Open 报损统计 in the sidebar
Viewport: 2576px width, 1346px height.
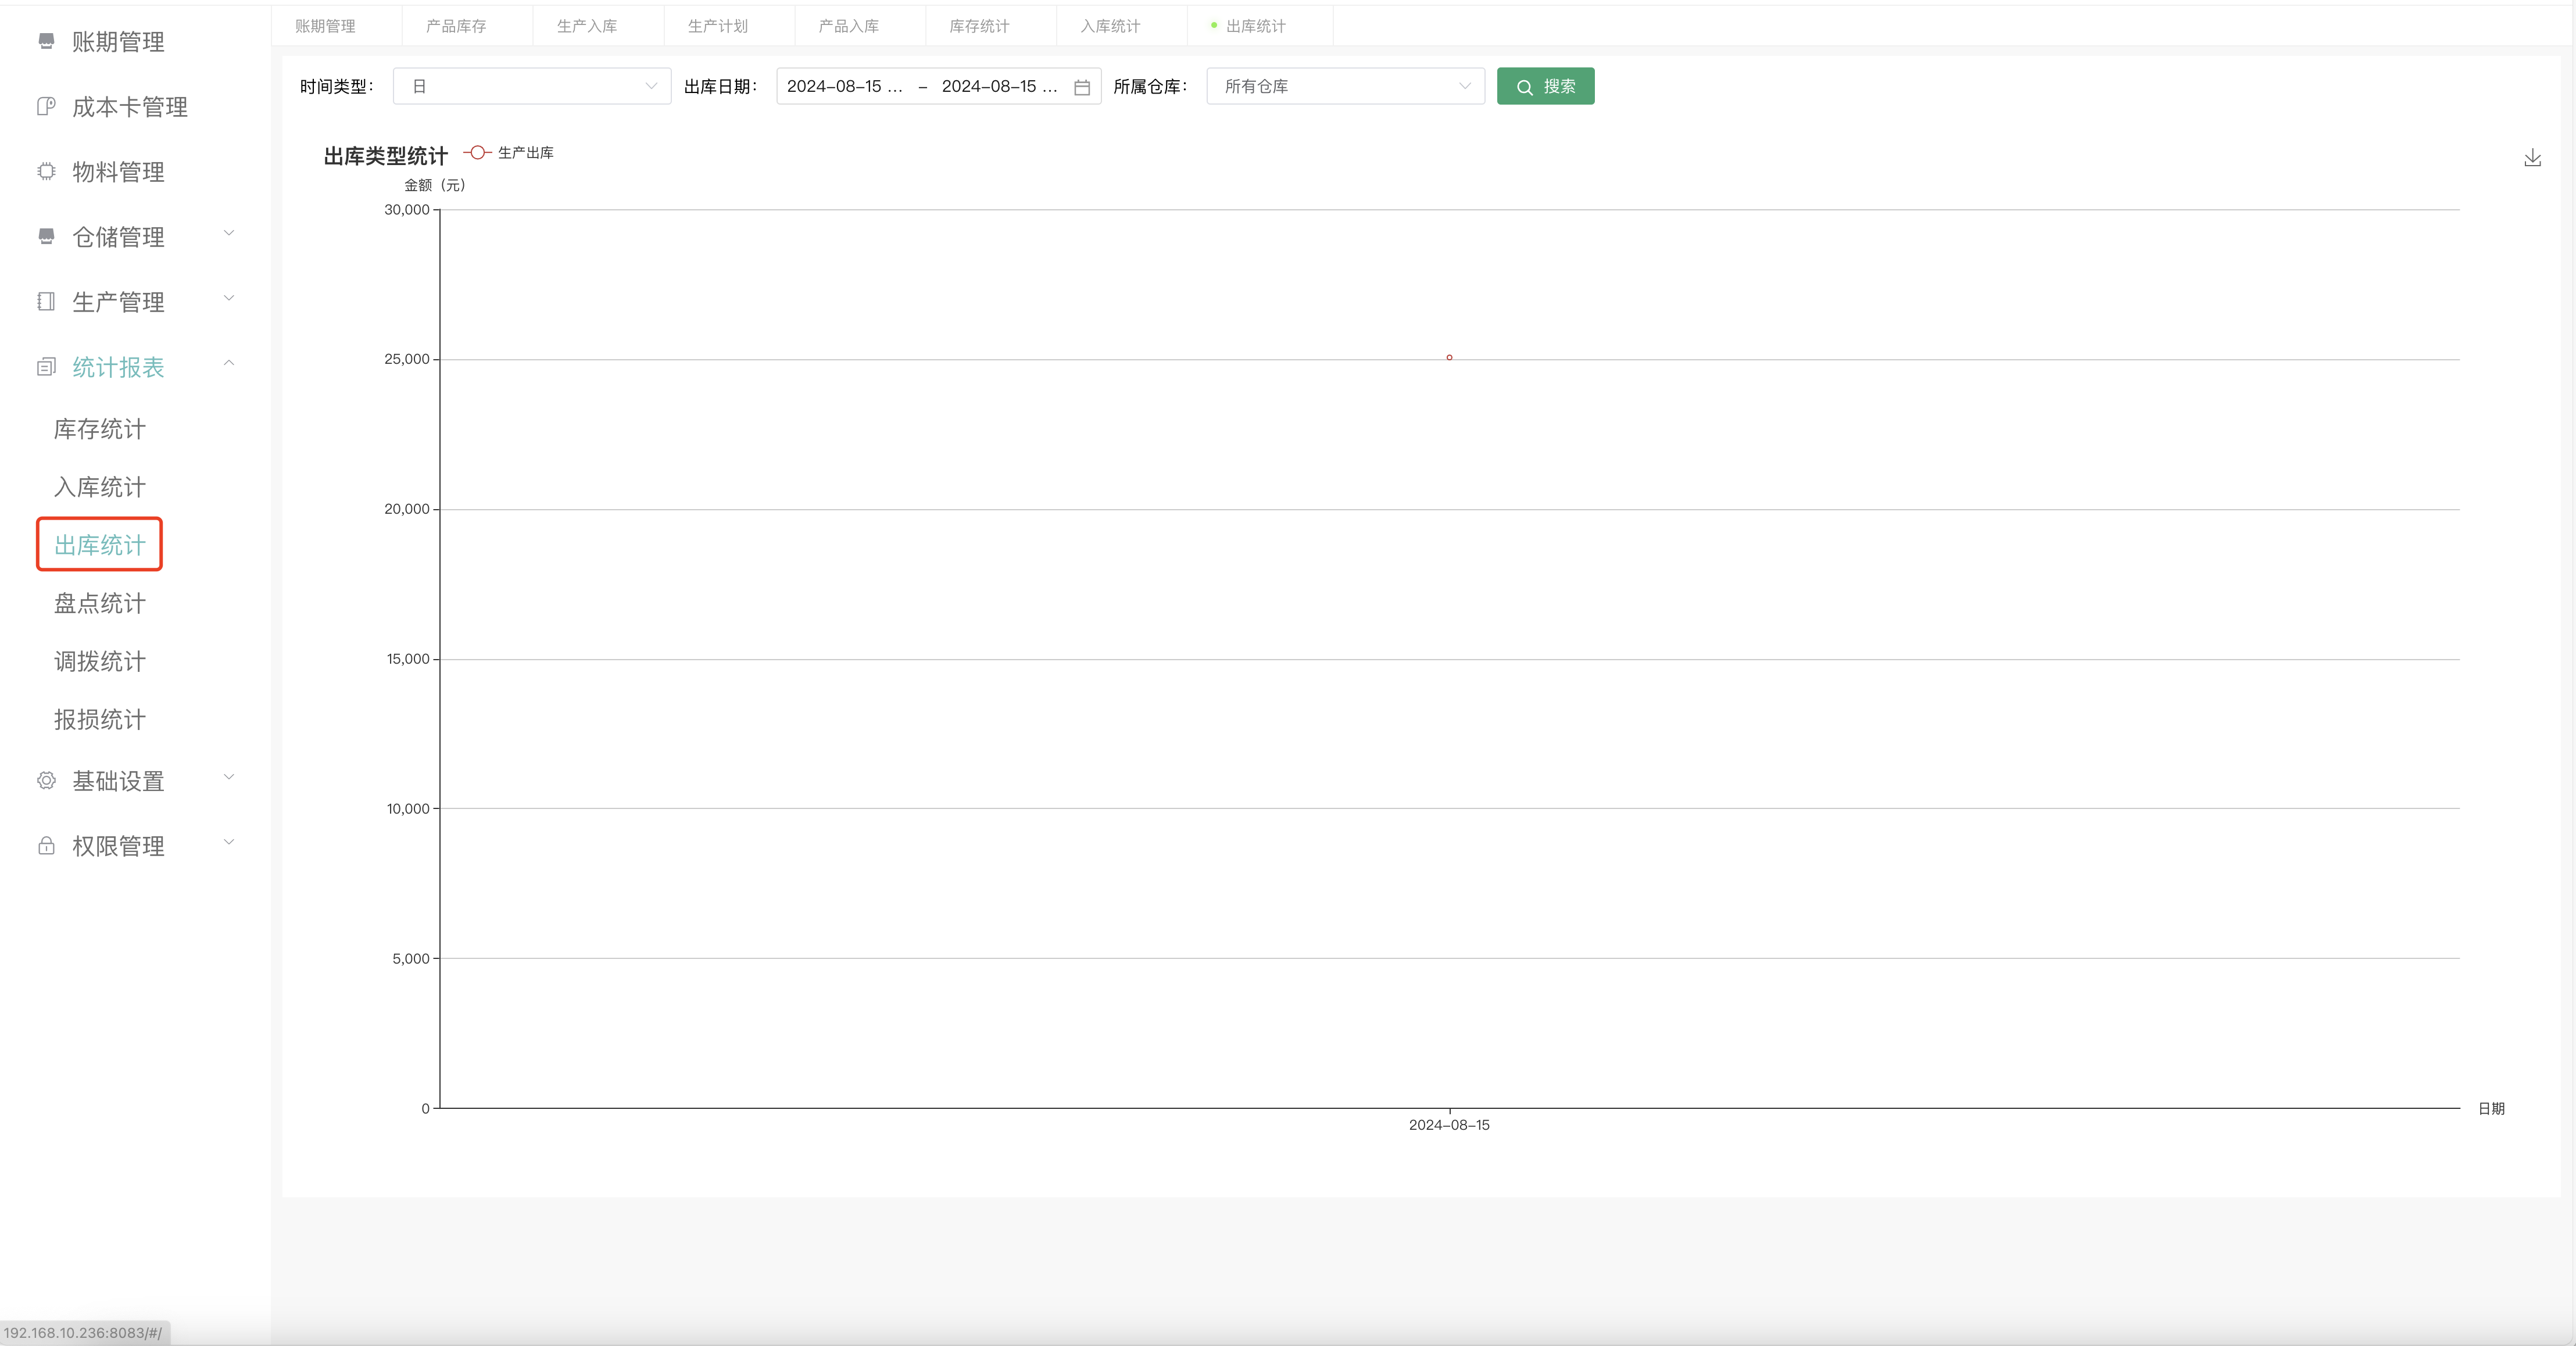point(99,719)
